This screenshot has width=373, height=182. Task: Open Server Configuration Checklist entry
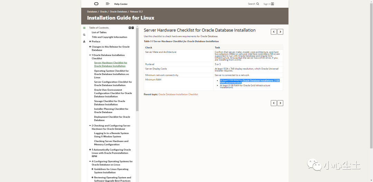[x=113, y=84]
